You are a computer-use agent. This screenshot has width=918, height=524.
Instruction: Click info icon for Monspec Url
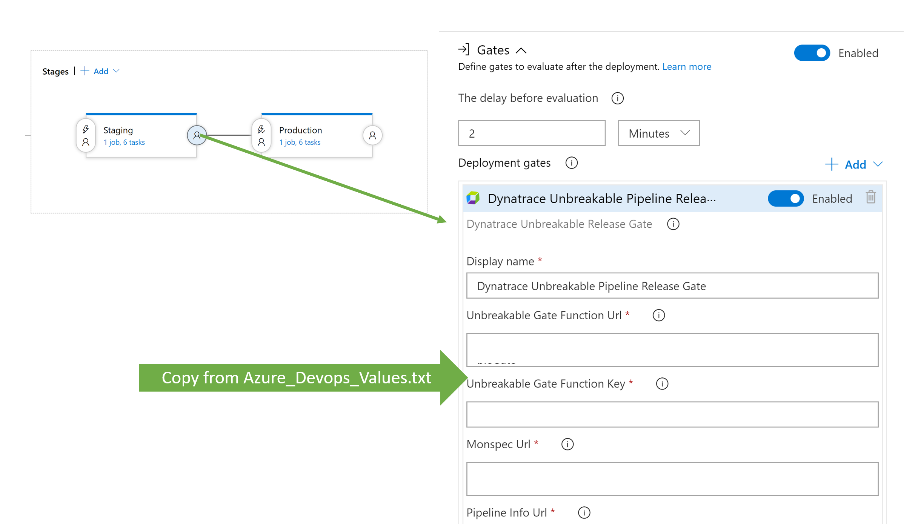(x=567, y=444)
